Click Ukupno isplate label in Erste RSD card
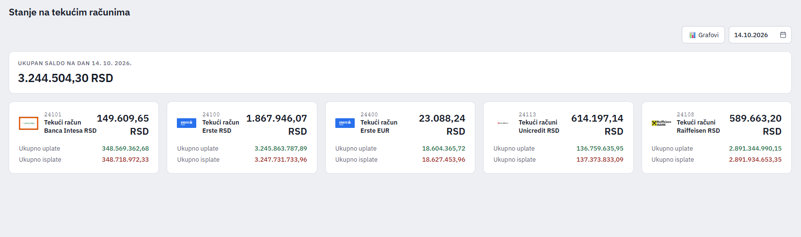The height and width of the screenshot is (237, 801). [198, 160]
